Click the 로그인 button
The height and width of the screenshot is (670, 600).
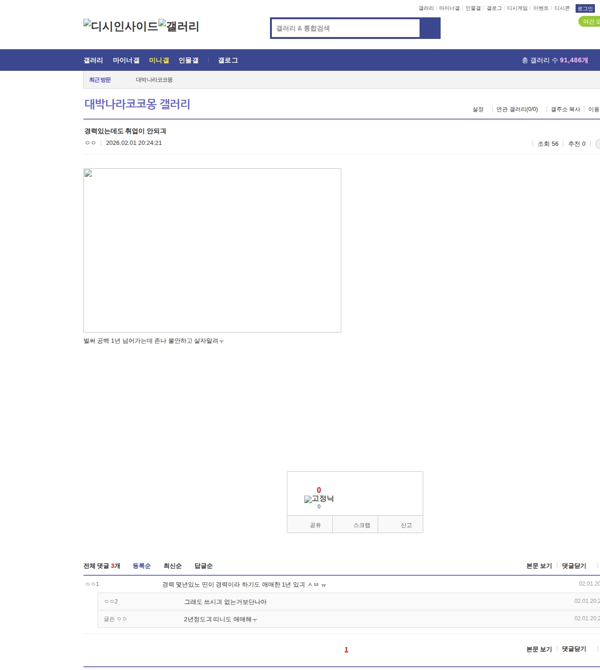(585, 8)
